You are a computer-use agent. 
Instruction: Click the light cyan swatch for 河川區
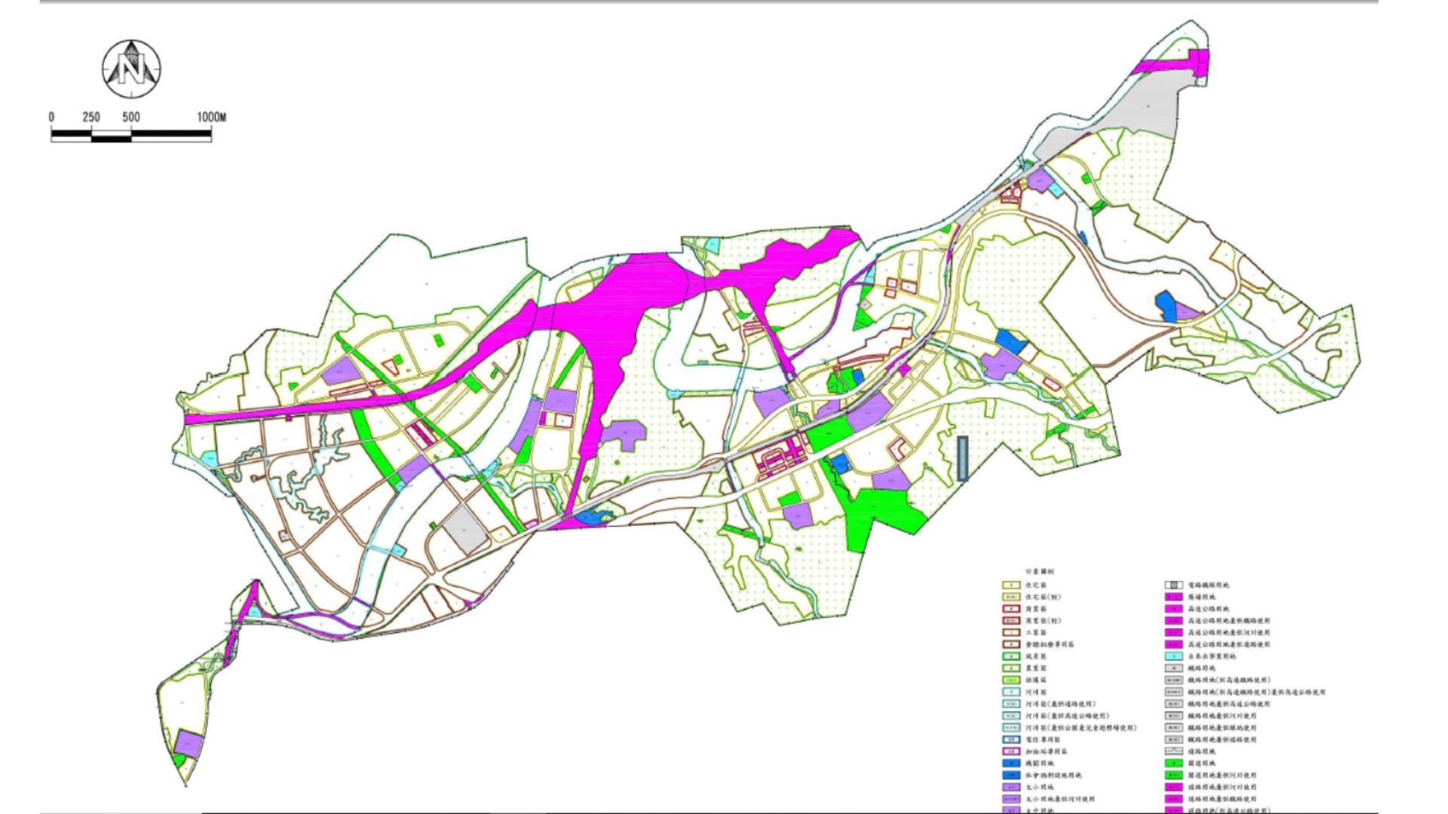pyautogui.click(x=1011, y=692)
